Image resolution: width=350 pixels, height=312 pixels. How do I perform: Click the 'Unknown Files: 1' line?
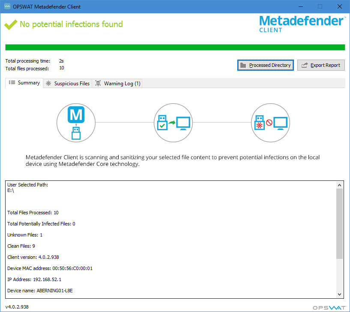(x=25, y=235)
